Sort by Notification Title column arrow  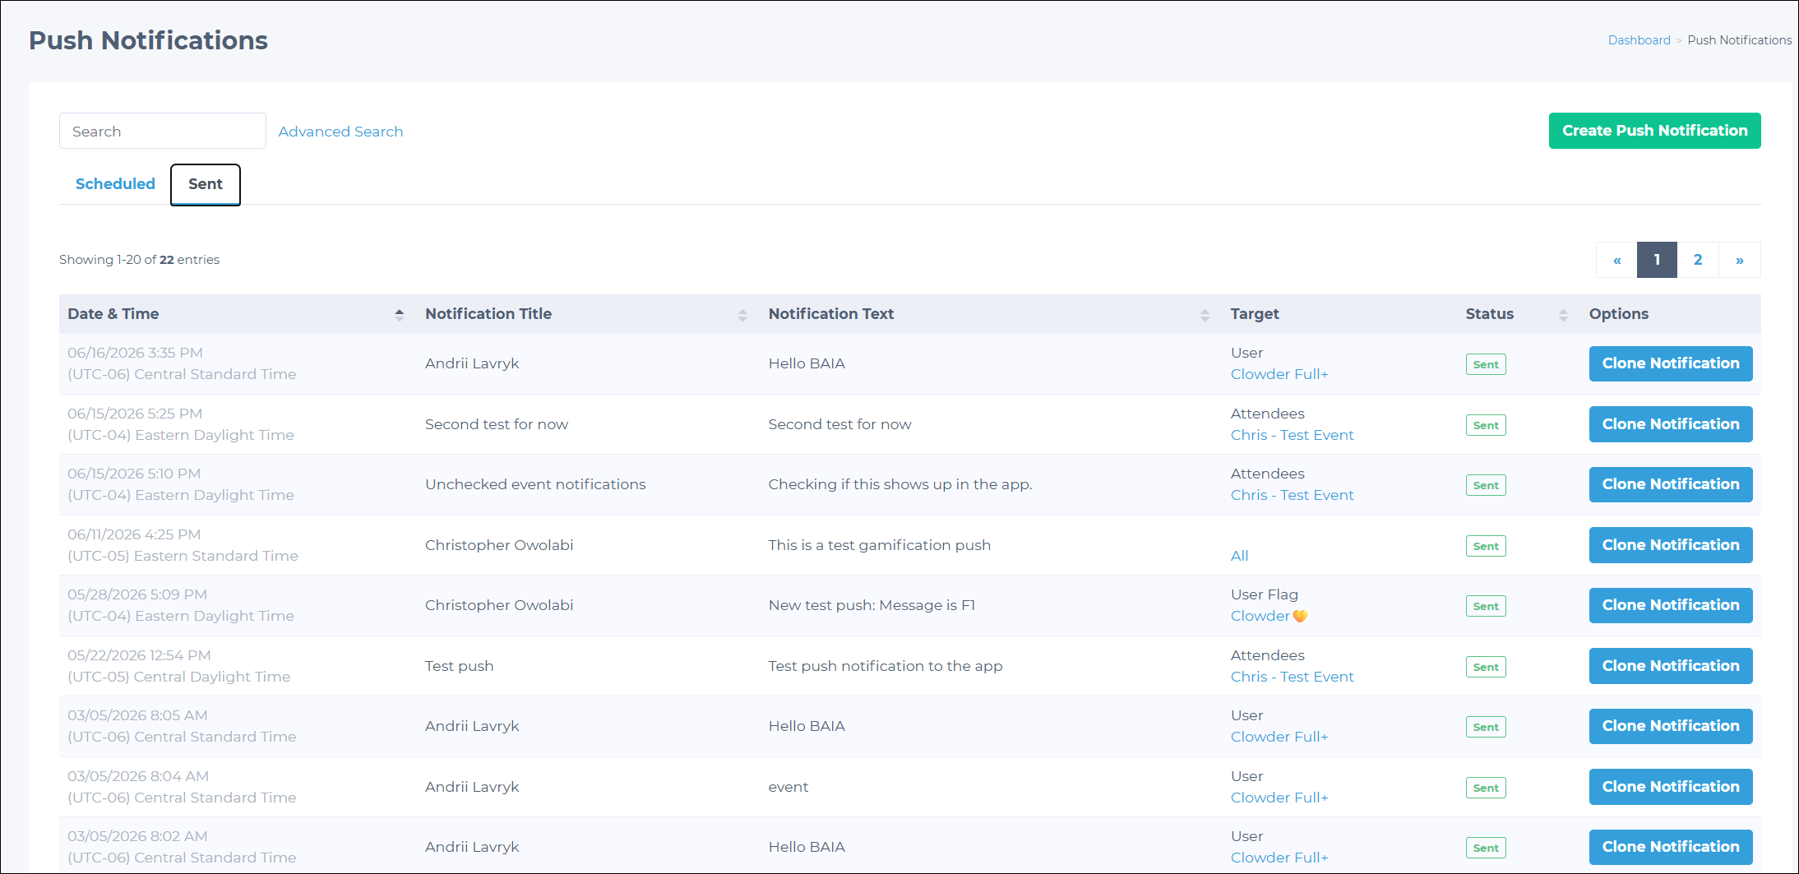742,314
